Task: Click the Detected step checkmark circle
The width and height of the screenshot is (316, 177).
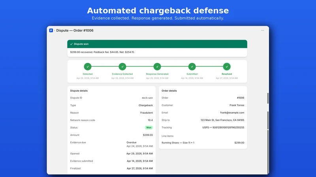Action: click(x=88, y=66)
